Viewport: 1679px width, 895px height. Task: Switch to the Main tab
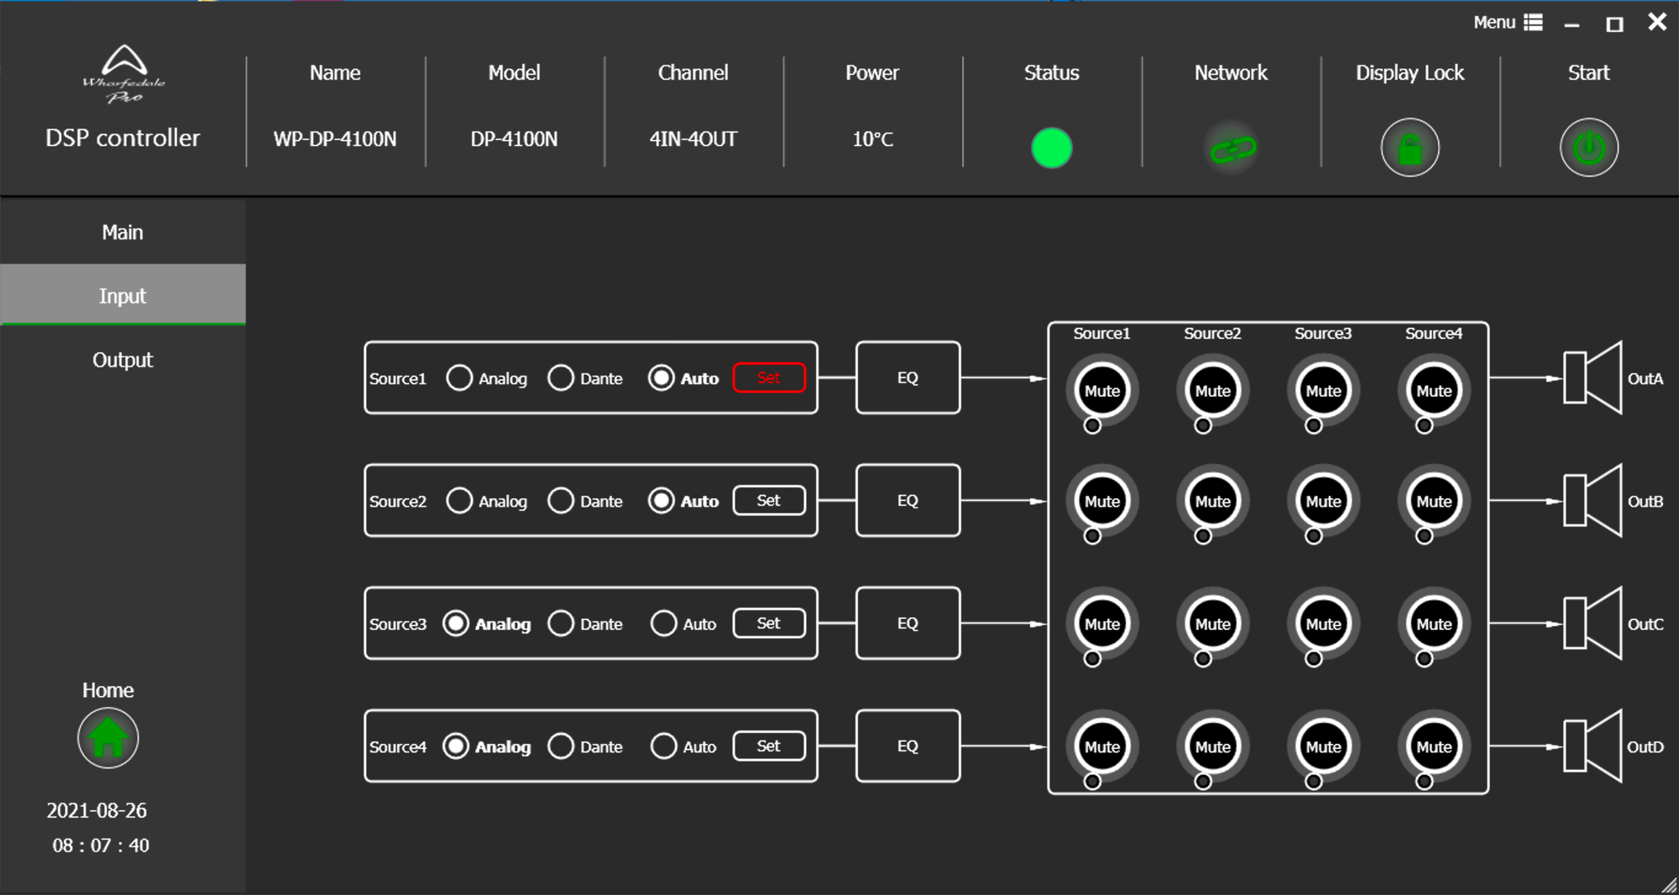[123, 232]
